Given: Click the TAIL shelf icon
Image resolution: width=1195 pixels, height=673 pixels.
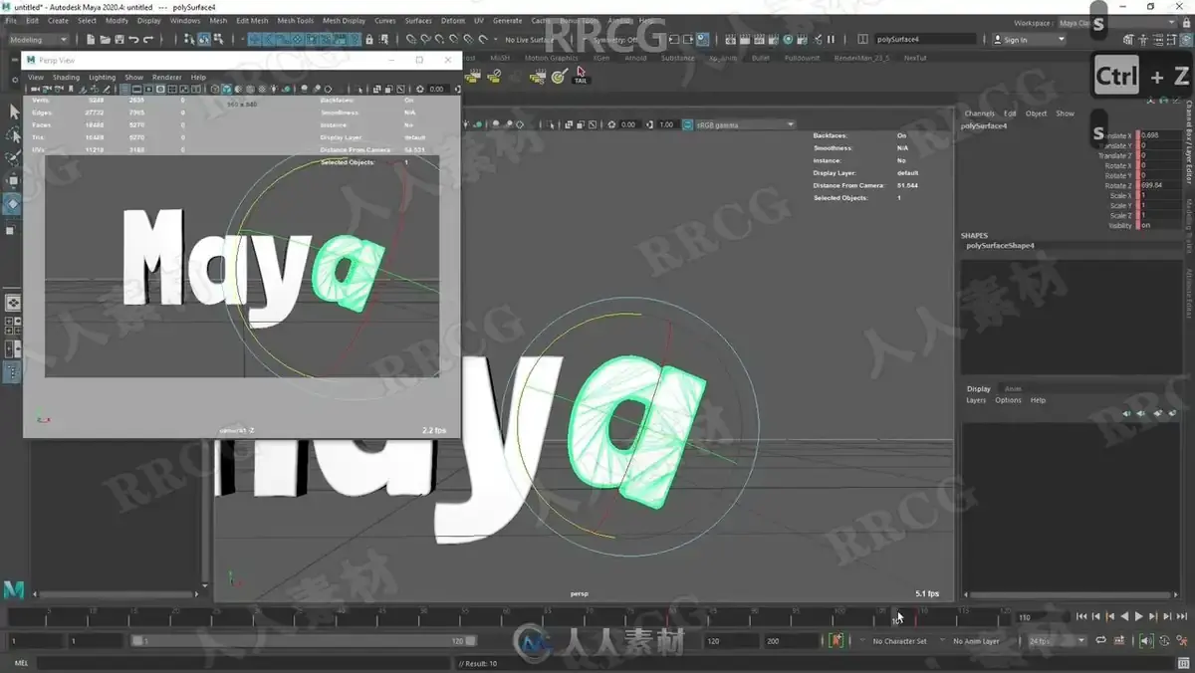Looking at the screenshot, I should coord(581,75).
